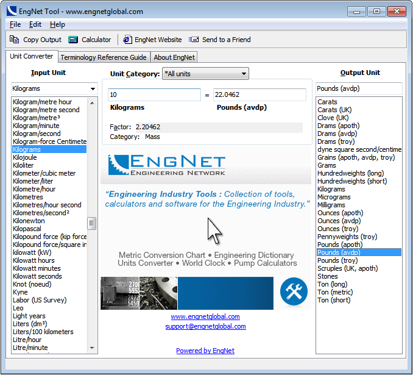
Task: Click the result field showing 22.0462
Action: 259,95
